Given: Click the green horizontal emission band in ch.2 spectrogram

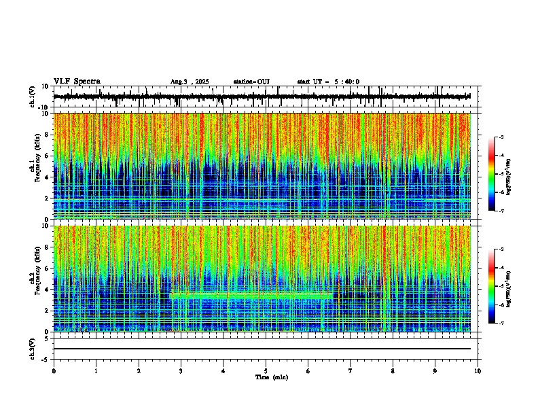Looking at the screenshot, I should [x=251, y=296].
